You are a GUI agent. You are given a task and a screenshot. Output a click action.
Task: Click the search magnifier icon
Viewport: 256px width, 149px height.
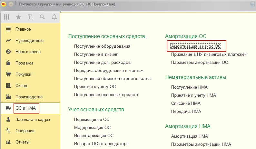click(x=43, y=17)
